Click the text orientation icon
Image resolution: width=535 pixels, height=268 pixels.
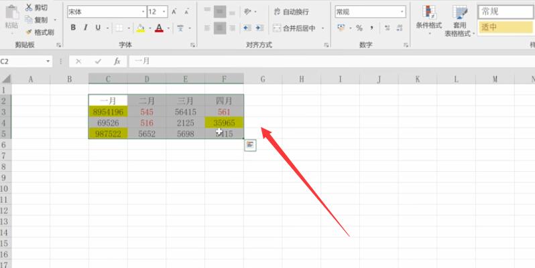[x=247, y=12]
